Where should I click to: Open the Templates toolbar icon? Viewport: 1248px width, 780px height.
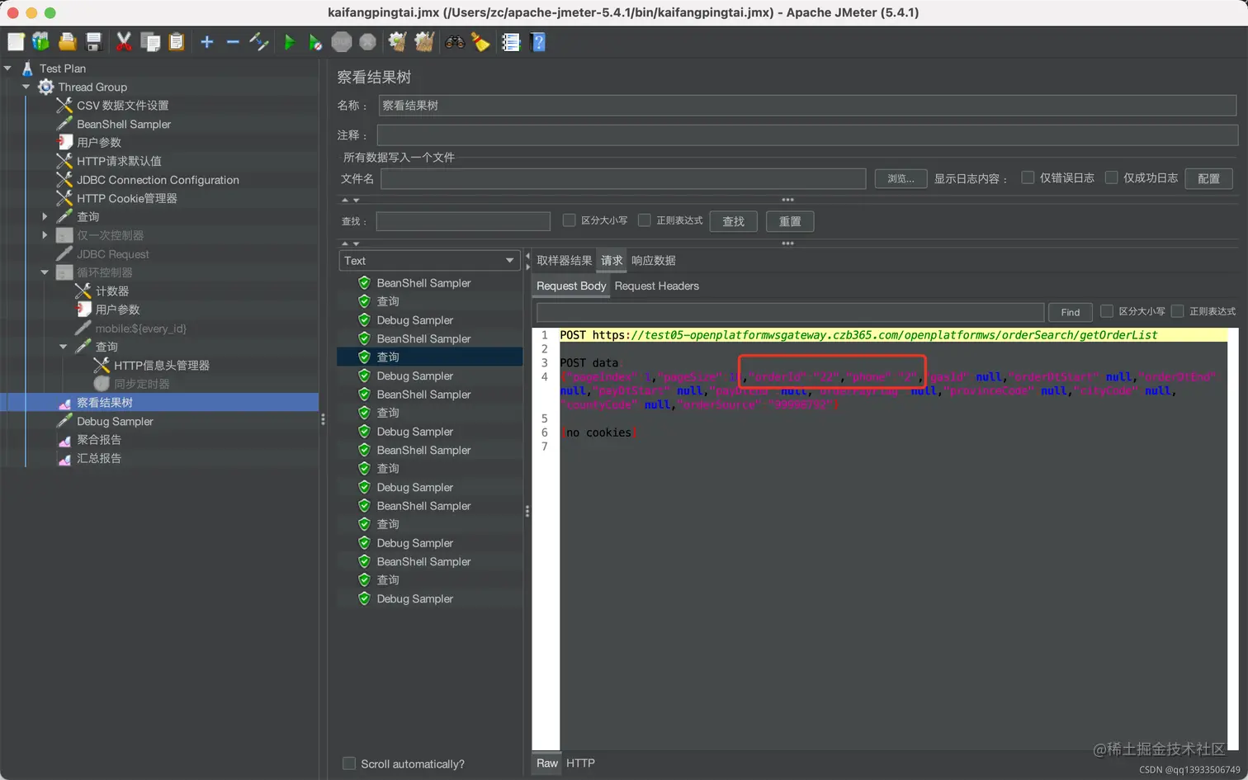[40, 42]
